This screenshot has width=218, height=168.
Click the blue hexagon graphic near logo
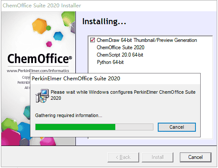[x=58, y=36]
